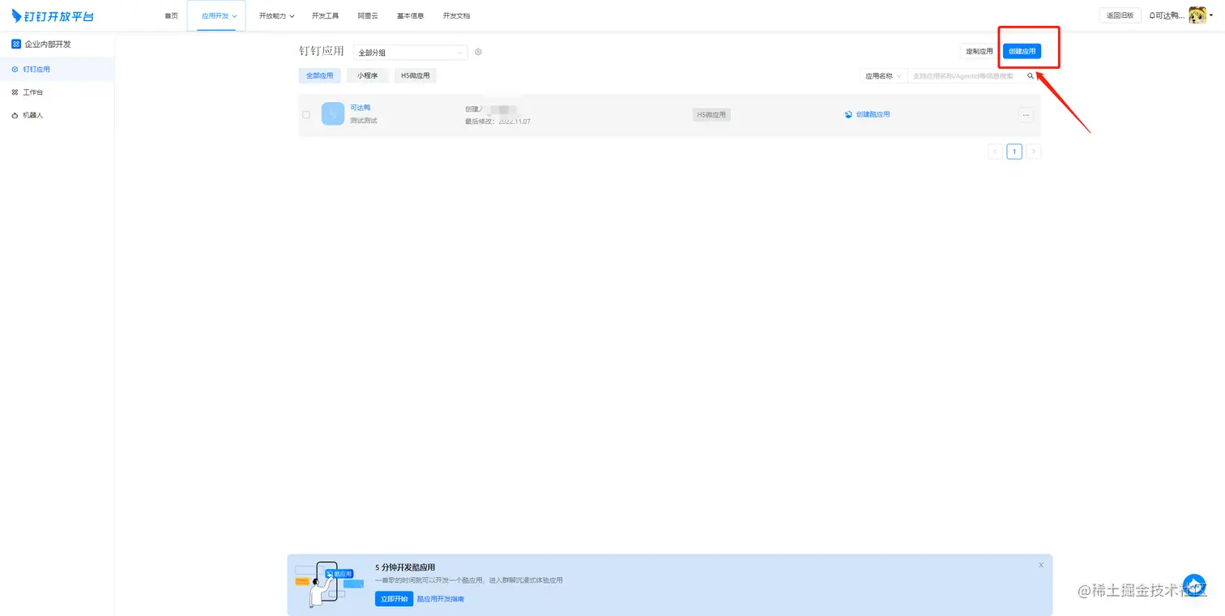Open 阿里云 in top navigation
The image size is (1225, 616).
(x=368, y=15)
